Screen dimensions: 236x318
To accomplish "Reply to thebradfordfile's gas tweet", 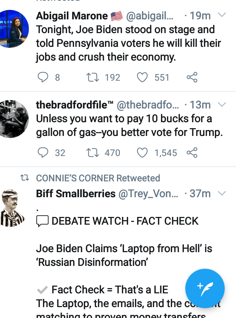I will (x=43, y=152).
